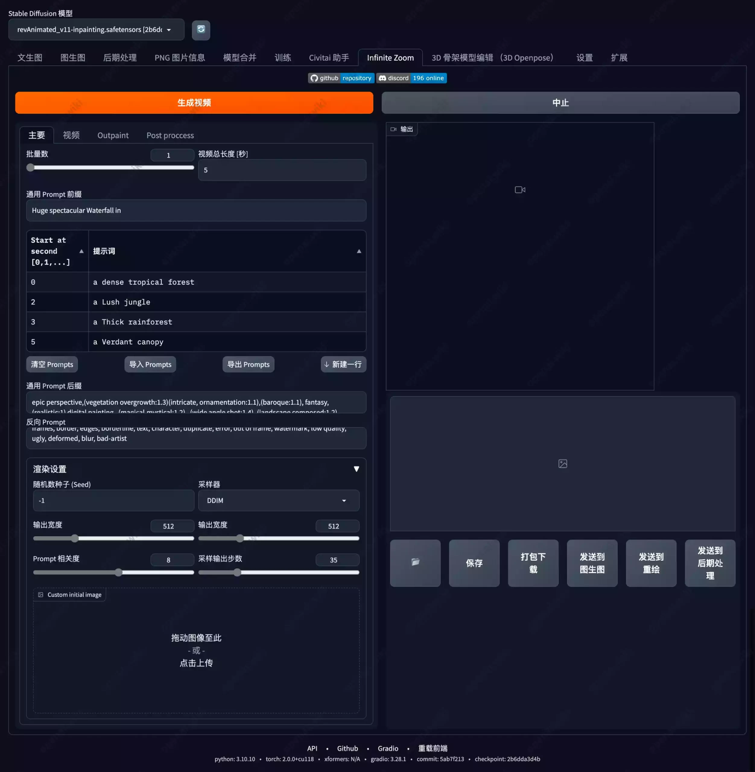Open the Stable Diffusion model dropdown
The height and width of the screenshot is (772, 755).
(96, 30)
